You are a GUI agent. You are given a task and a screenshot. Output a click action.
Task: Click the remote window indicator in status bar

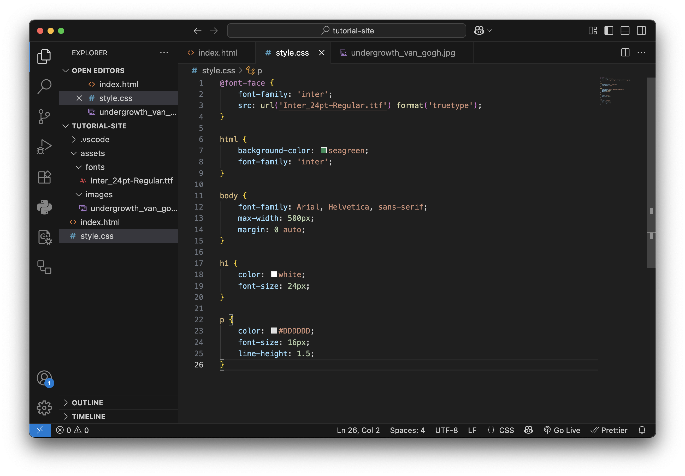click(40, 430)
